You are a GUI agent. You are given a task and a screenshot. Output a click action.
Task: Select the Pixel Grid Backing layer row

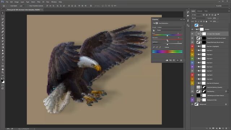(x=210, y=87)
